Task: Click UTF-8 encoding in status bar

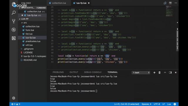Action: [157, 104]
